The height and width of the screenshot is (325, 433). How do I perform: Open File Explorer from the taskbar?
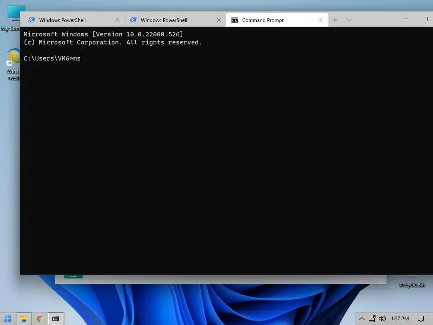pos(24,318)
